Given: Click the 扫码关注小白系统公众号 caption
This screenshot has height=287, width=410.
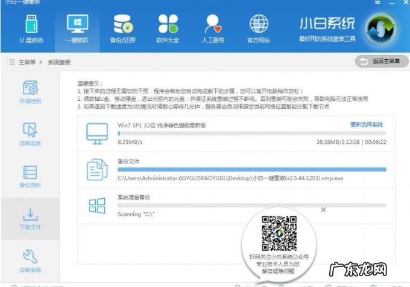Looking at the screenshot, I should (279, 257).
